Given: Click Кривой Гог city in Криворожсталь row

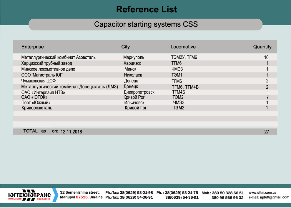Looking at the screenshot, I should coord(136,108).
